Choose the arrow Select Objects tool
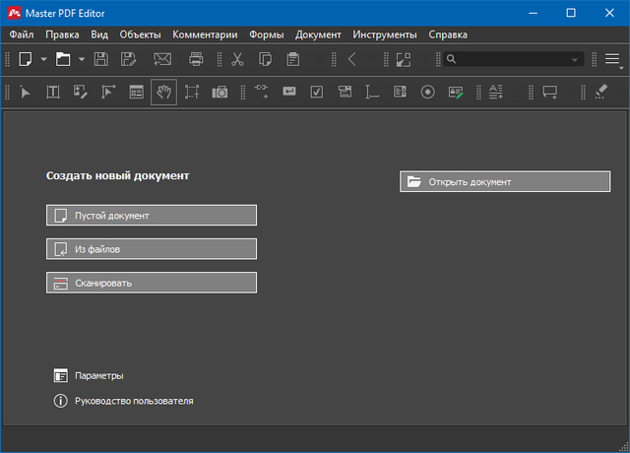This screenshot has width=630, height=453. [26, 92]
